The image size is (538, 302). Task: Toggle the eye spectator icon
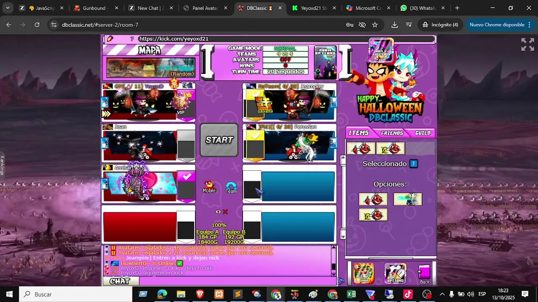[218, 212]
